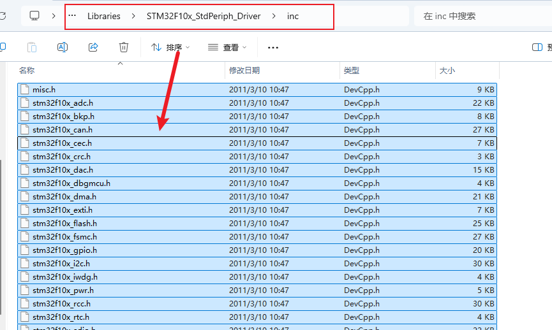
Task: Select the stm32f10x_dbgmcu.h file
Action: click(x=257, y=183)
